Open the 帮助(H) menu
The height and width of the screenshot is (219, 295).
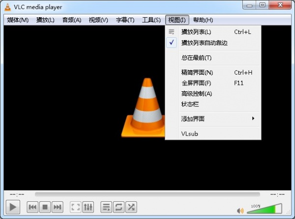pyautogui.click(x=203, y=20)
